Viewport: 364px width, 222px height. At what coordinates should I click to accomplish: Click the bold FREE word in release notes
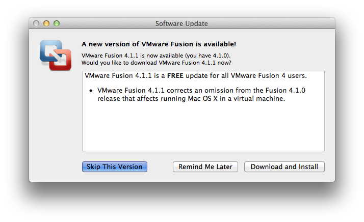coord(195,76)
